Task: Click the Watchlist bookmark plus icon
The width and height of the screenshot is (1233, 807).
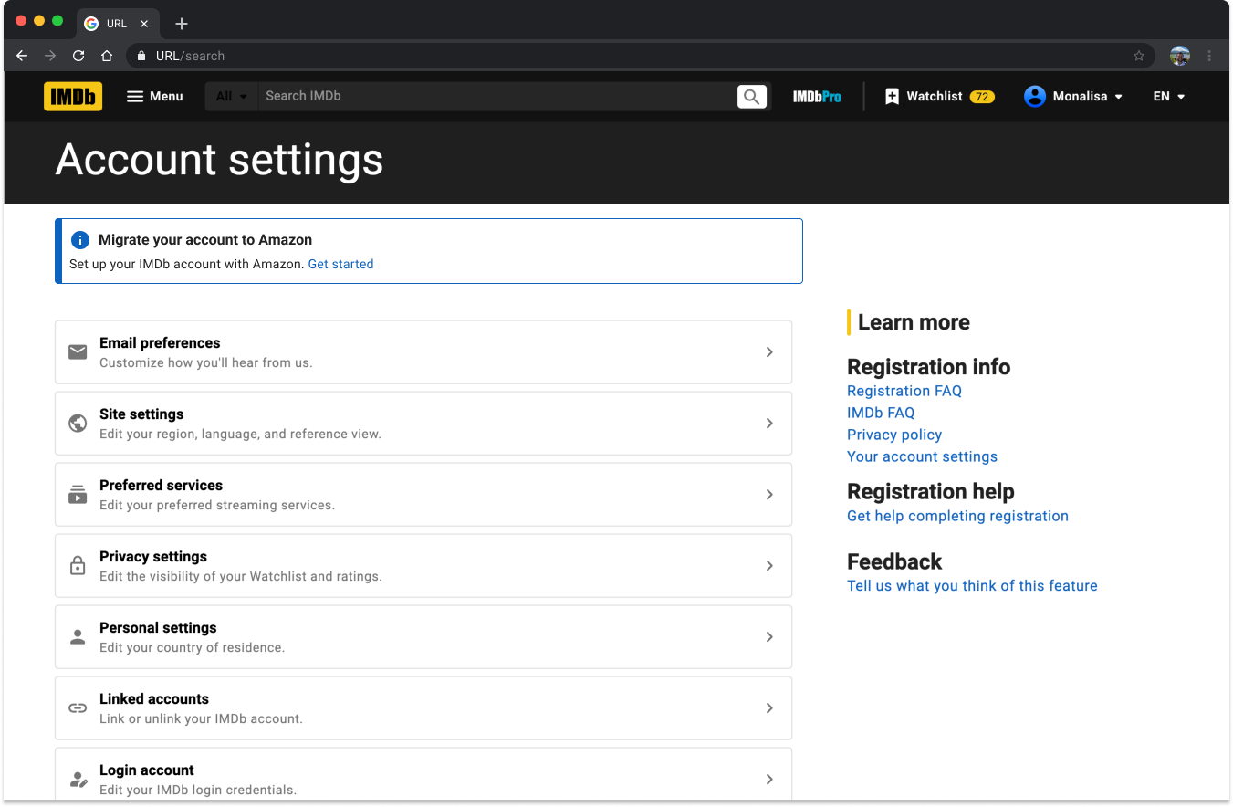Action: coord(892,96)
